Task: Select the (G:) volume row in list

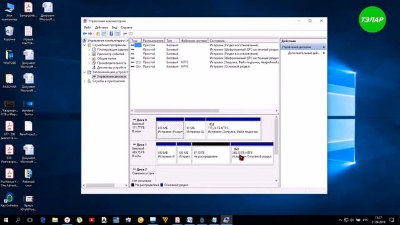Action: (204, 67)
